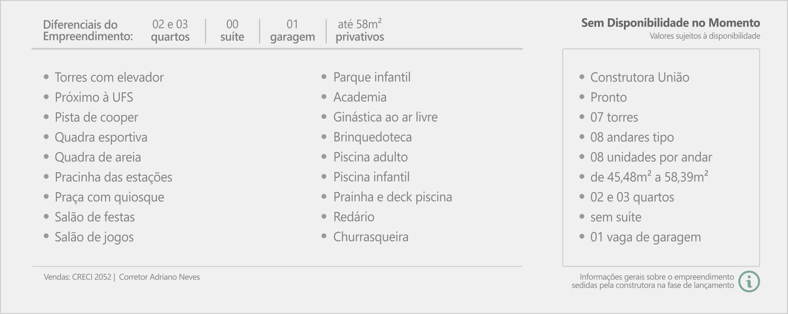Select '07 torres' detail line

(x=614, y=117)
